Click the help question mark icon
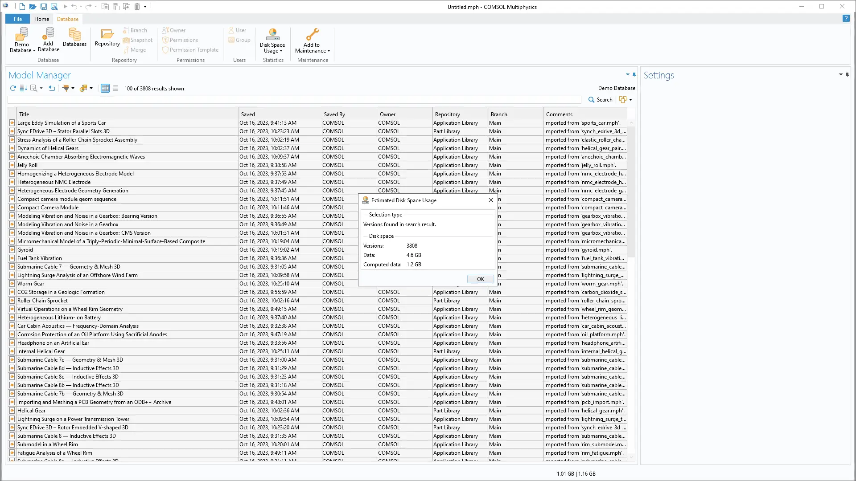Screen dimensions: 856x481 coord(845,19)
